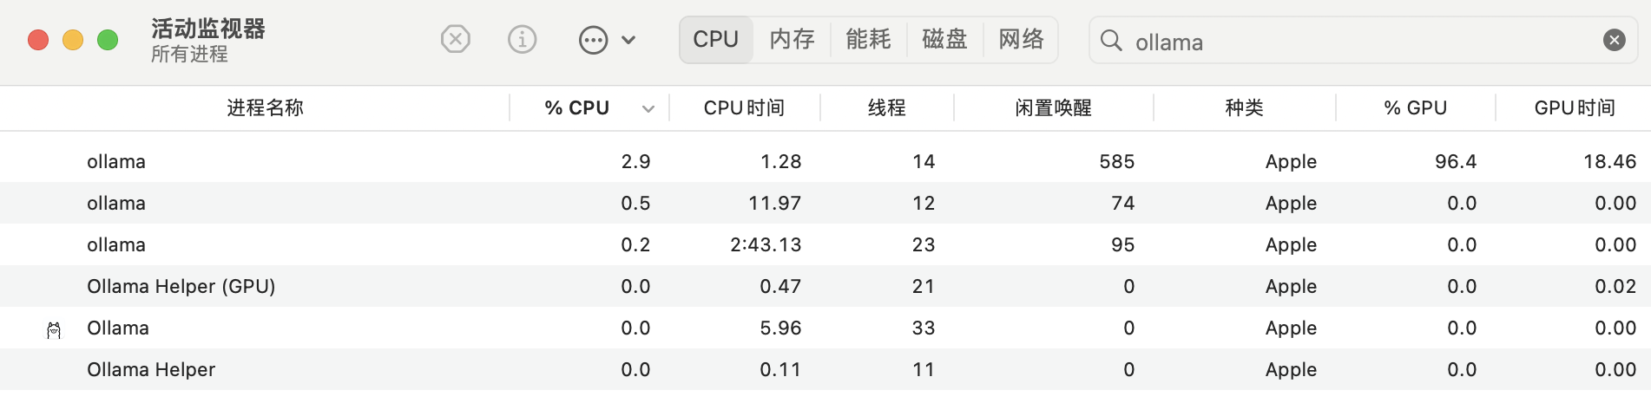Clear the ollama search text
Screen dimensions: 1651x416
pos(1614,40)
